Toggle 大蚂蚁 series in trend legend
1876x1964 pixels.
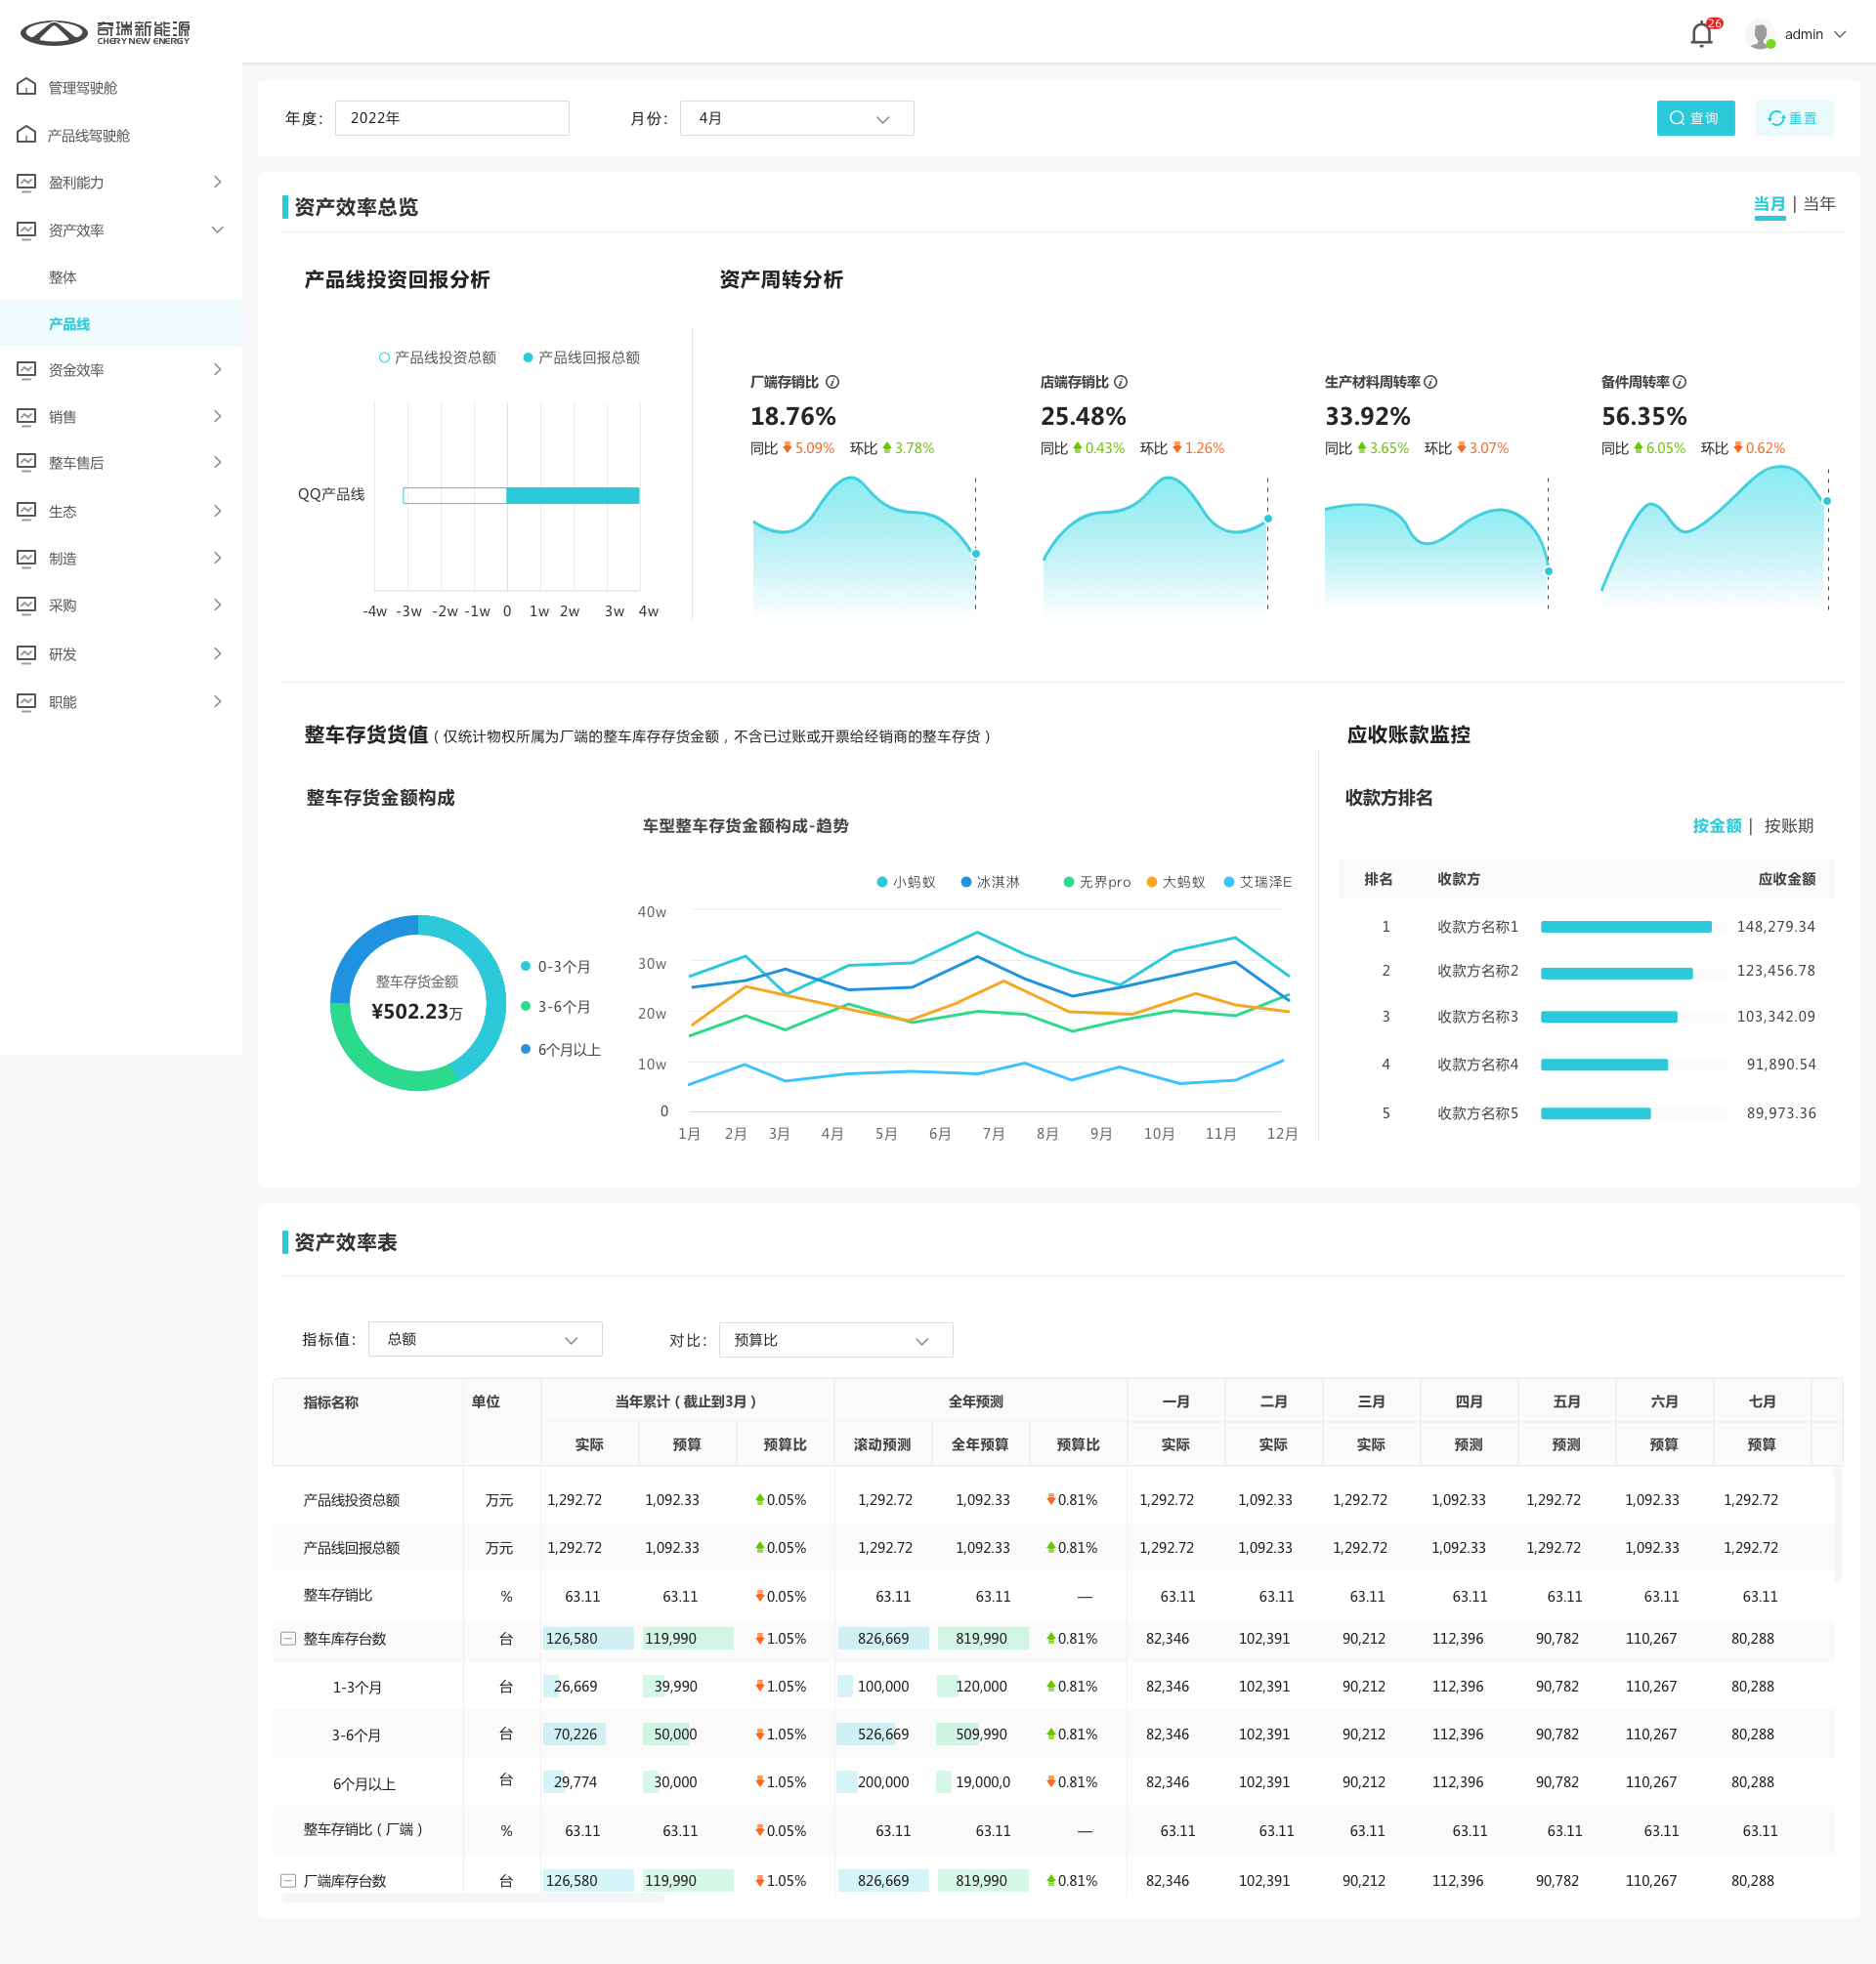[x=1175, y=882]
